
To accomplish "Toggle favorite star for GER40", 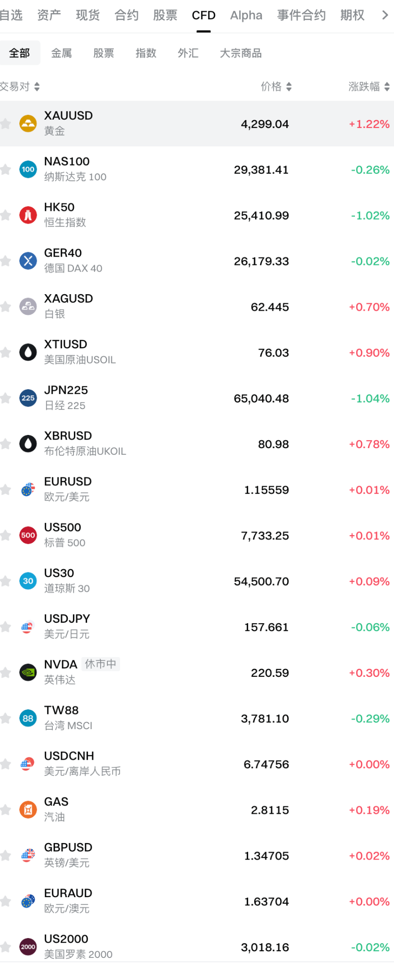I will pyautogui.click(x=5, y=261).
